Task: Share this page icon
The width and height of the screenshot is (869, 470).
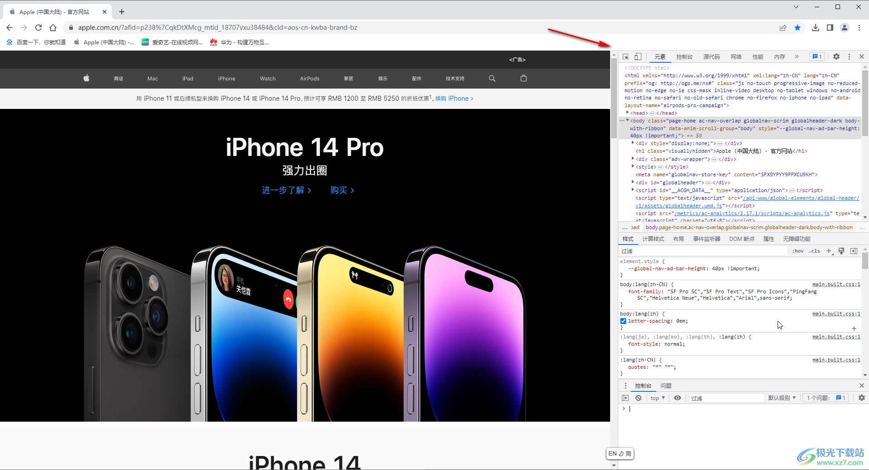Action: pyautogui.click(x=783, y=28)
